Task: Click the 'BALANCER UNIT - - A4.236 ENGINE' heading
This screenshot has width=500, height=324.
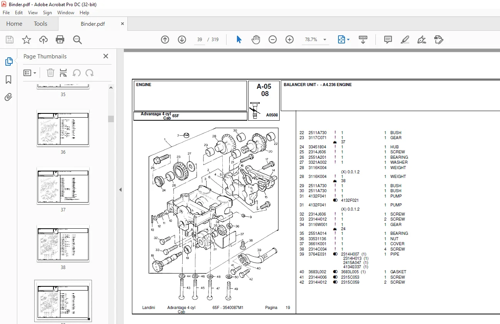Action: point(318,85)
